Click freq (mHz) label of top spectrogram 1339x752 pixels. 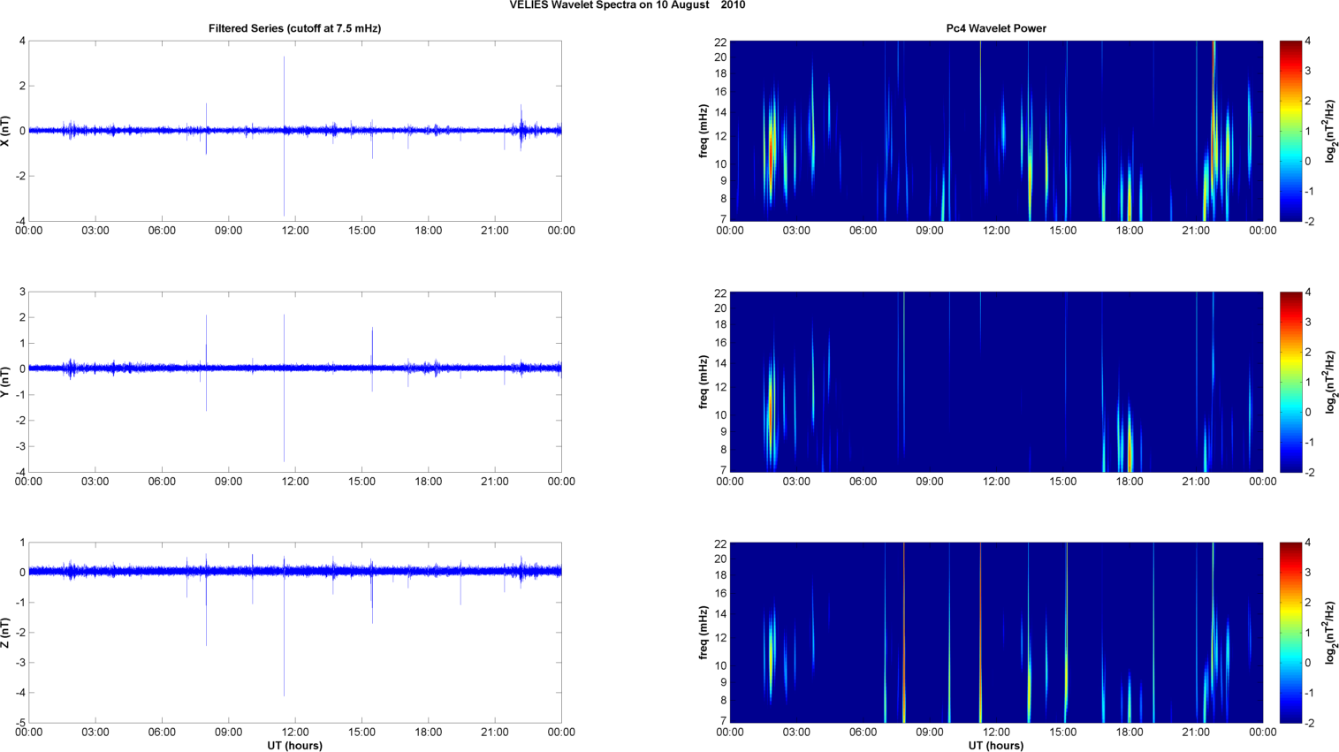tap(704, 131)
